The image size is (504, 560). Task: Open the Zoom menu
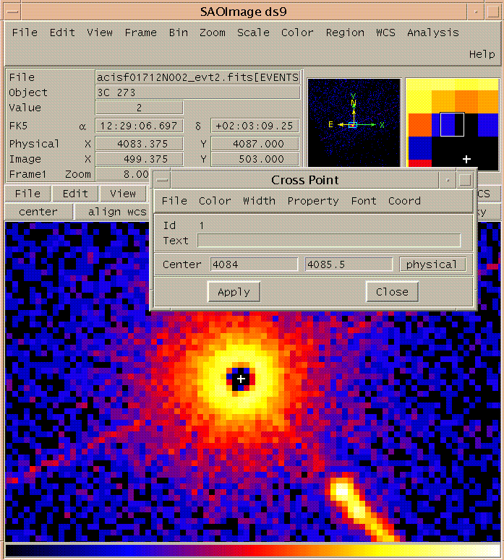[213, 33]
